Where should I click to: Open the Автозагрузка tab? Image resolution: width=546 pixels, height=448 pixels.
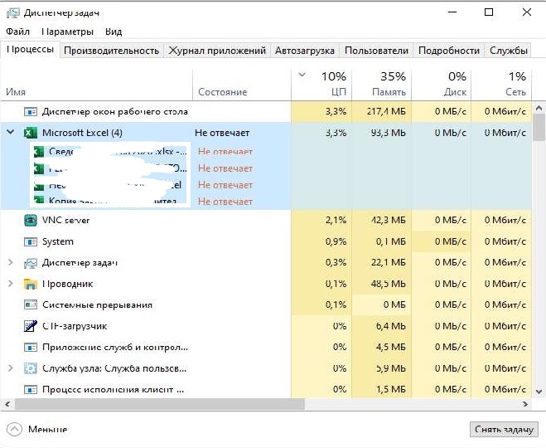(x=305, y=51)
